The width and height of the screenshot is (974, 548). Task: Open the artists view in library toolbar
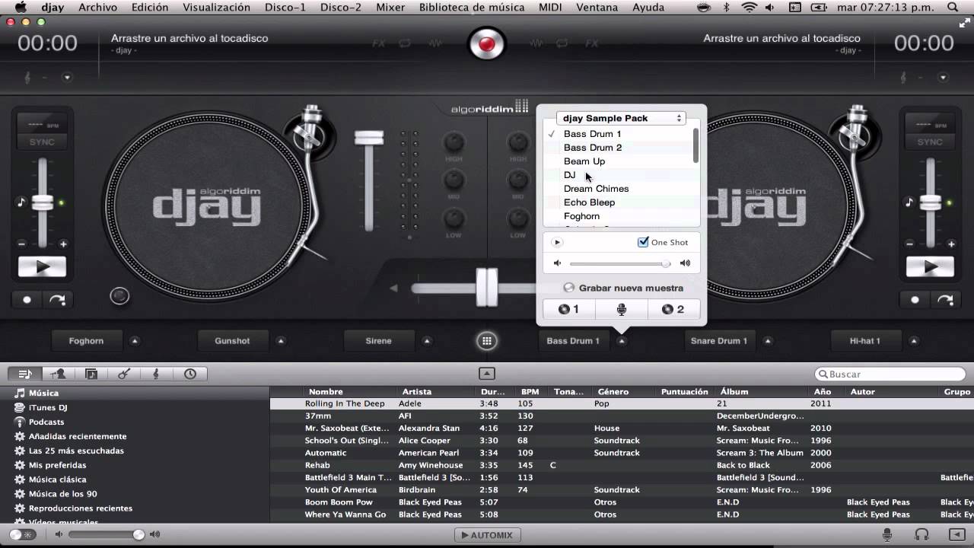58,374
